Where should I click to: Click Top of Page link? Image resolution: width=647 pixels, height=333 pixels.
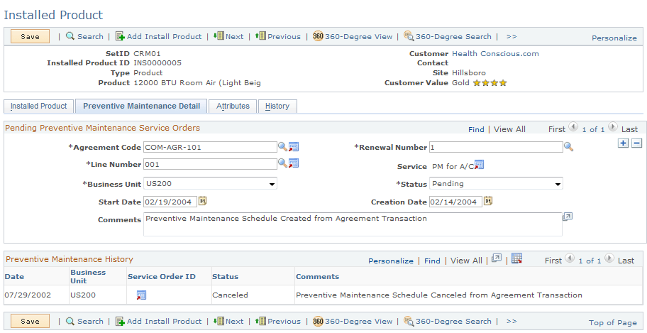coord(613,322)
